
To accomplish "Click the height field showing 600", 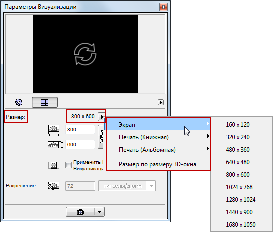I will 80,144.
